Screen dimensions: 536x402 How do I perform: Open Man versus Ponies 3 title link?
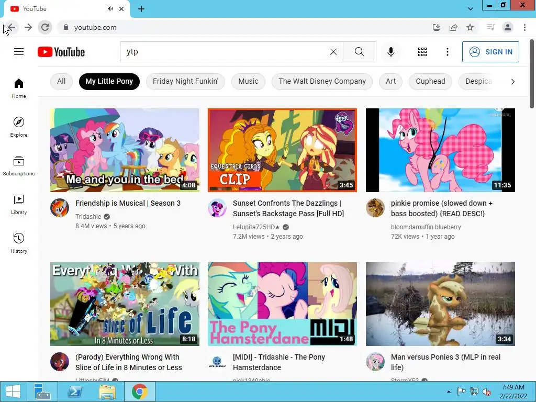click(x=445, y=362)
